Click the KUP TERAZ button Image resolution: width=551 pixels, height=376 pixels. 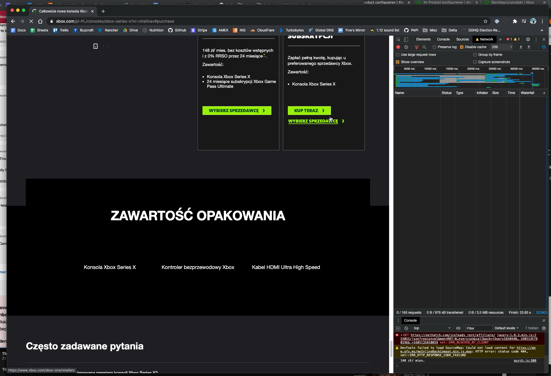(309, 111)
